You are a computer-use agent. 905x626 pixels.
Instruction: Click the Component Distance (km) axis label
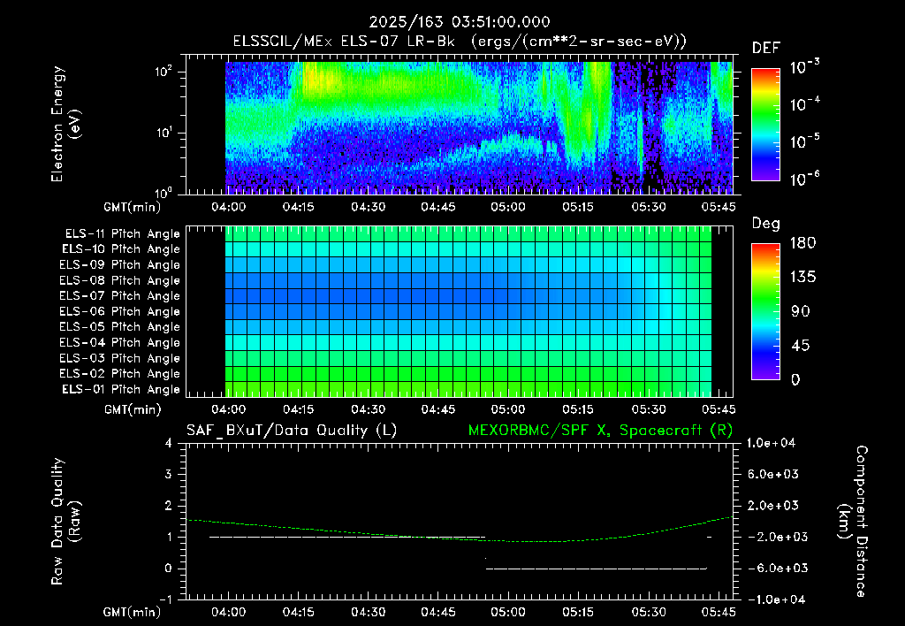click(x=853, y=522)
